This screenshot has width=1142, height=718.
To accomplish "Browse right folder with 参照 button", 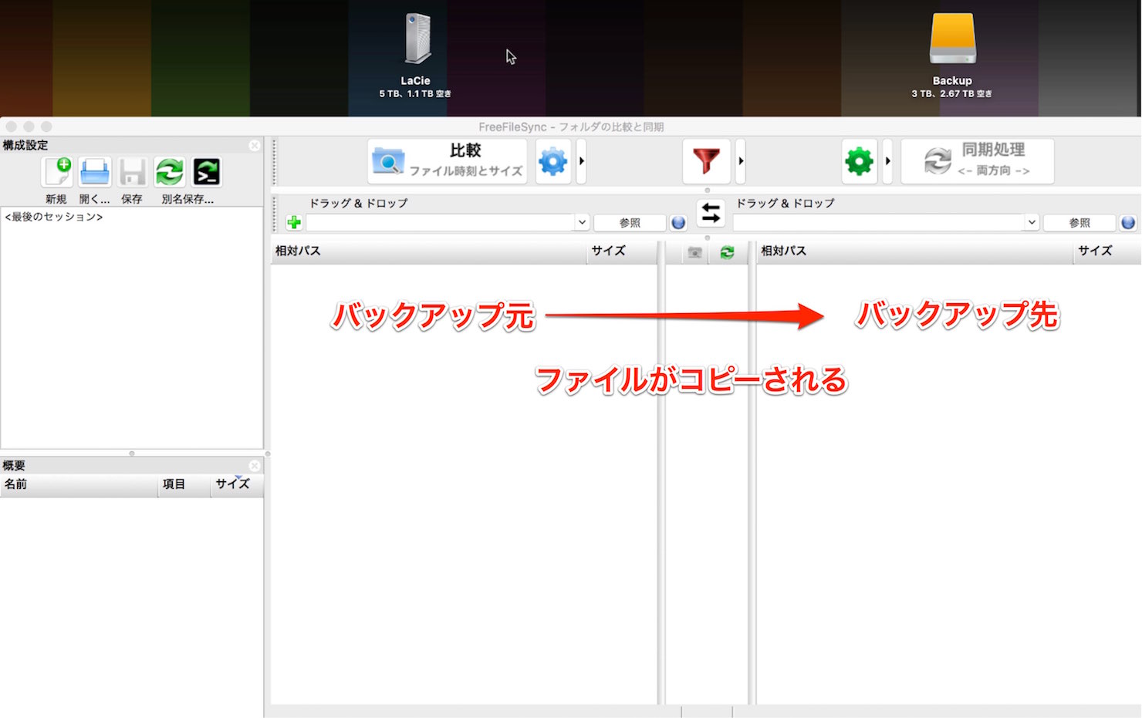I will (x=1079, y=223).
